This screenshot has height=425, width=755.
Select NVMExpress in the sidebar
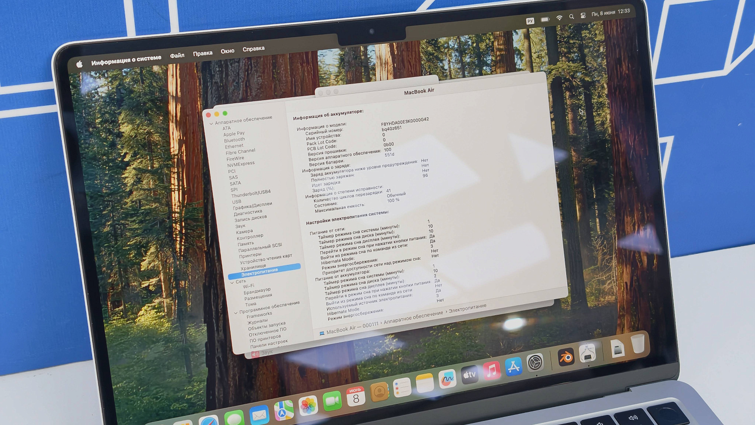point(241,164)
